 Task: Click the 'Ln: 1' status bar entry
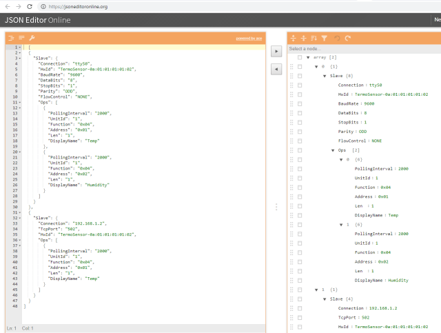tap(12, 328)
